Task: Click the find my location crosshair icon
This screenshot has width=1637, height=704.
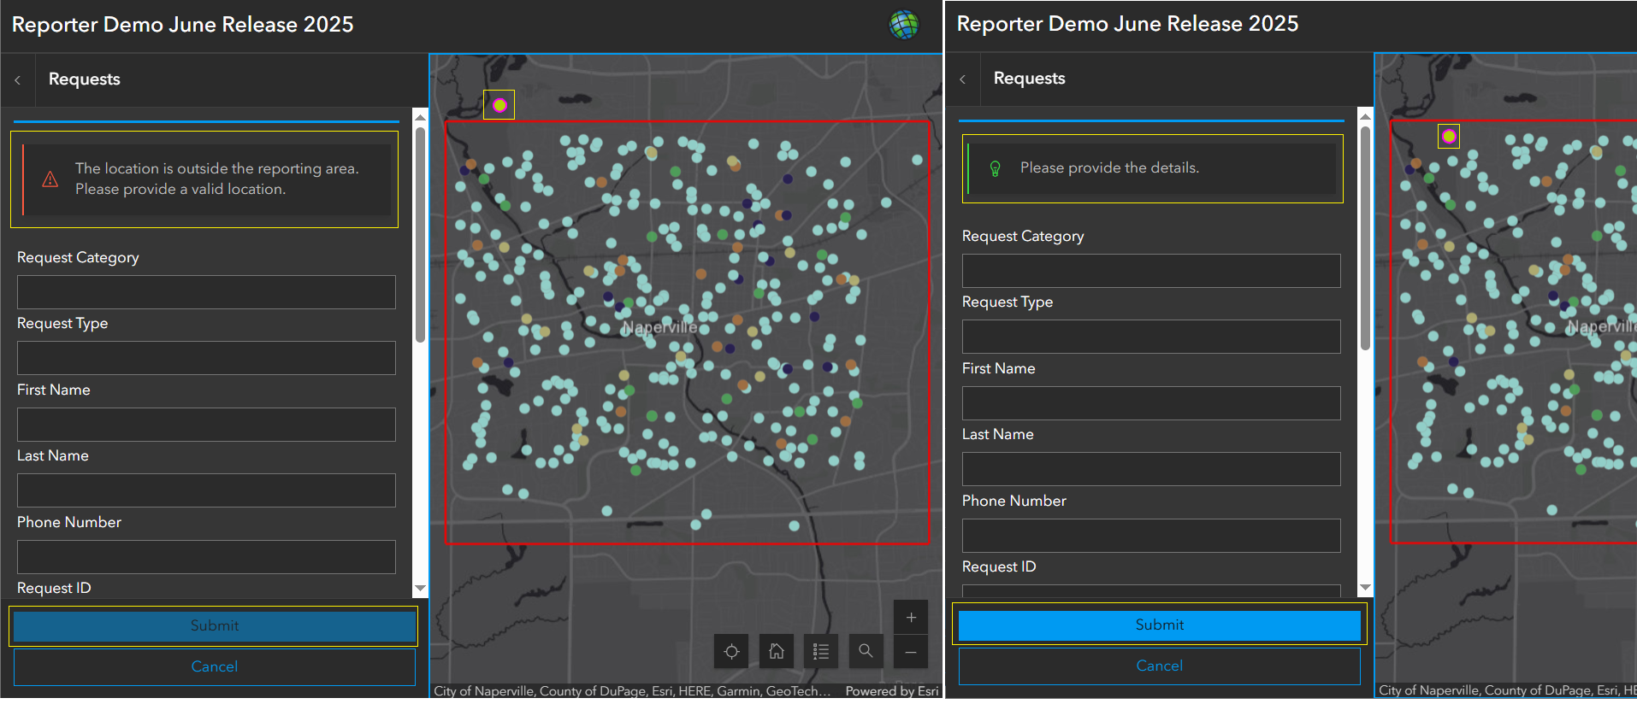Action: coord(731,652)
